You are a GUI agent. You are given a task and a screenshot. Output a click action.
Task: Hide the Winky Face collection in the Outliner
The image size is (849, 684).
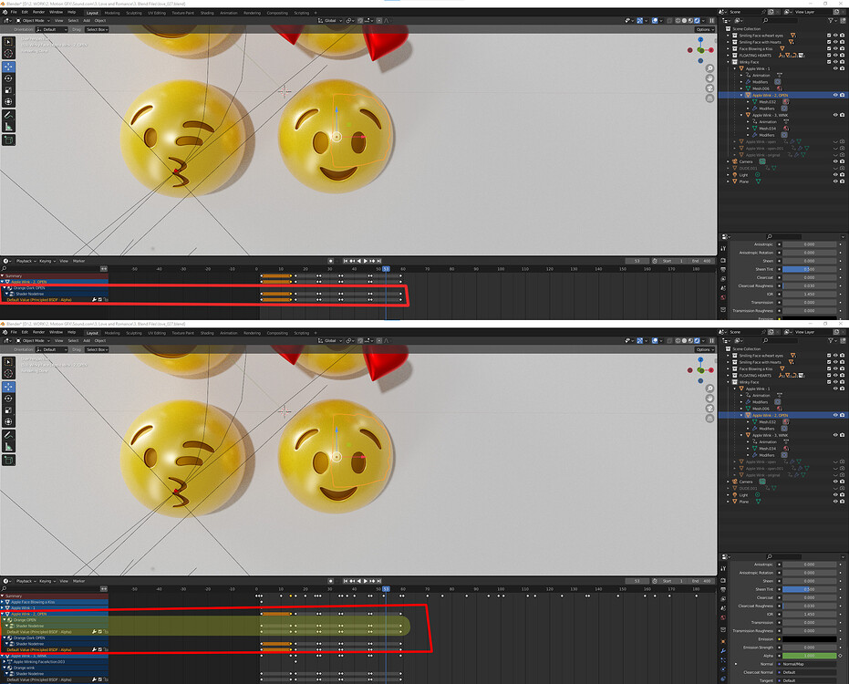point(835,62)
